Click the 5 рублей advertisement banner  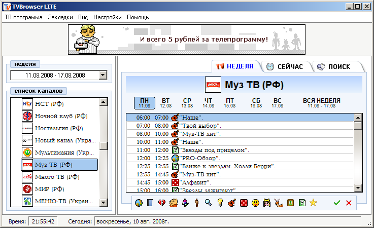[x=187, y=40]
